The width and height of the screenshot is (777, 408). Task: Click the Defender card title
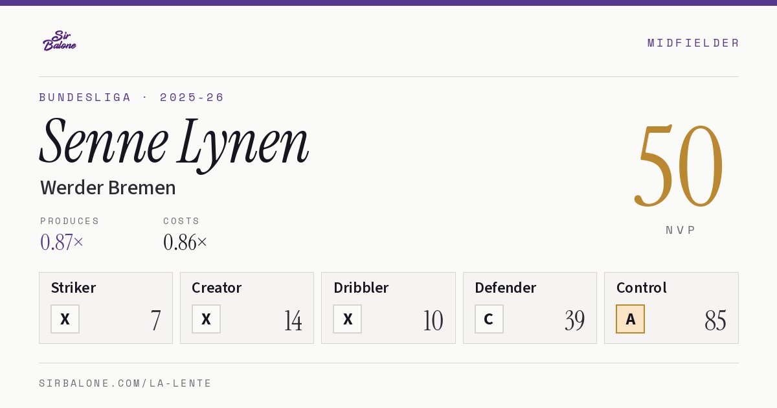pos(506,288)
